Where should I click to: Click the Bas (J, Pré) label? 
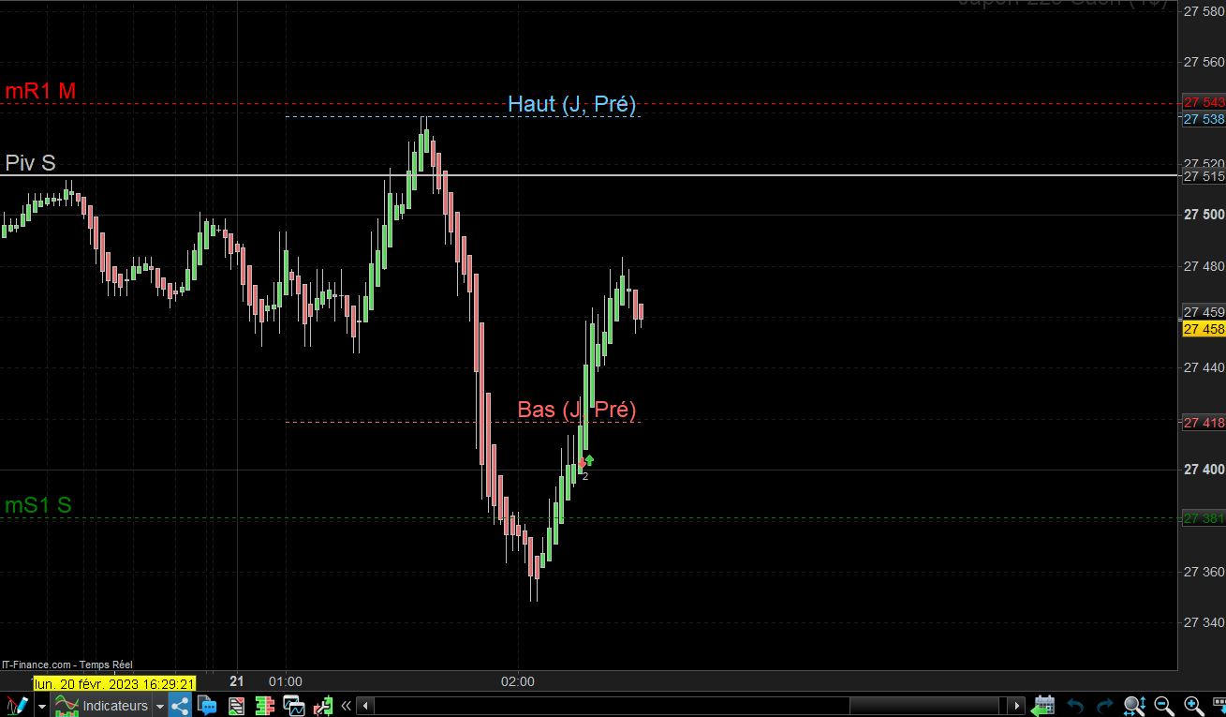click(x=577, y=410)
